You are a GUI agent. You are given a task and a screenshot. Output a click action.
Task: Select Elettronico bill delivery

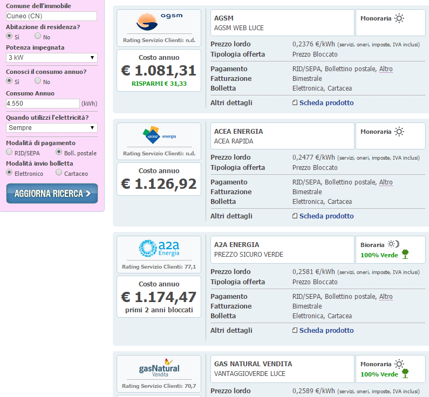click(x=9, y=172)
